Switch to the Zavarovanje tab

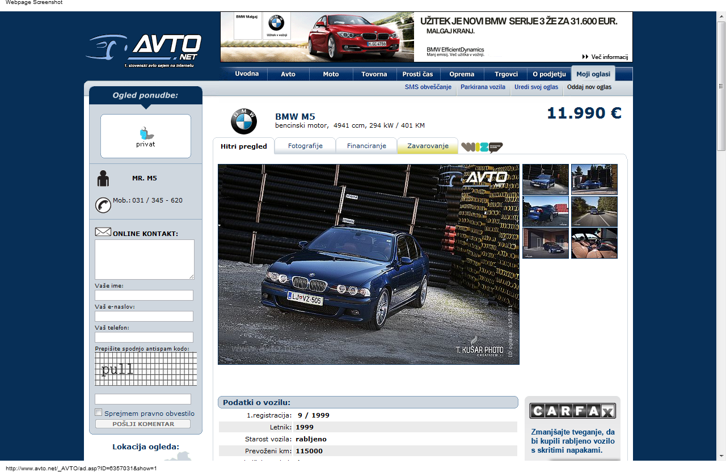(428, 146)
